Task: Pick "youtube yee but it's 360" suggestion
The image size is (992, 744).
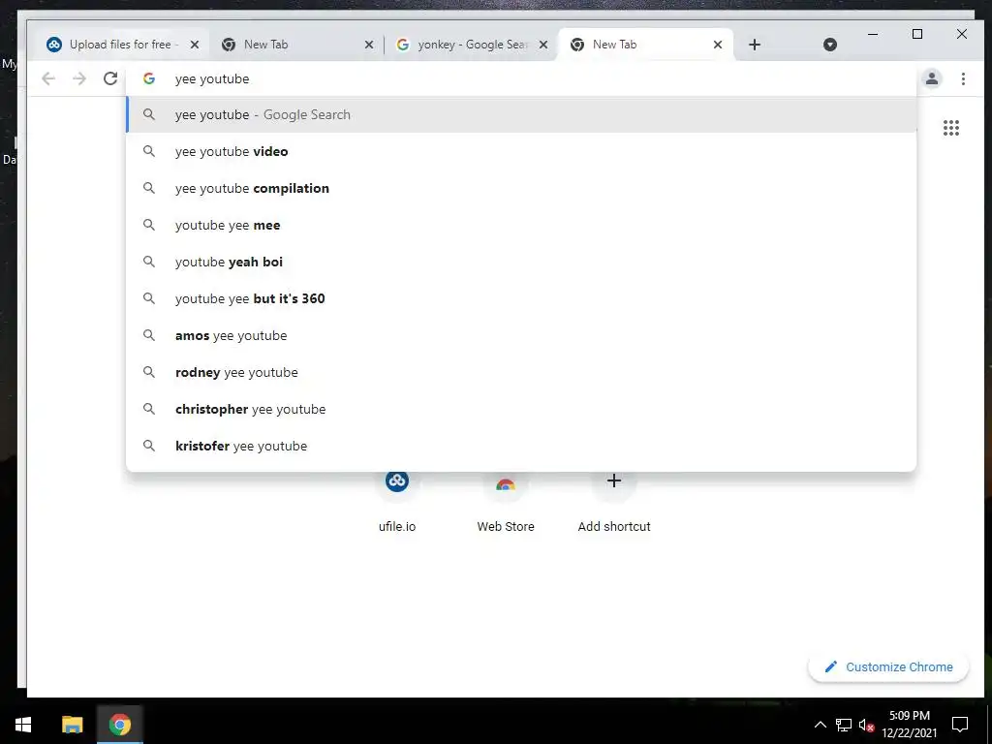Action: [x=521, y=298]
